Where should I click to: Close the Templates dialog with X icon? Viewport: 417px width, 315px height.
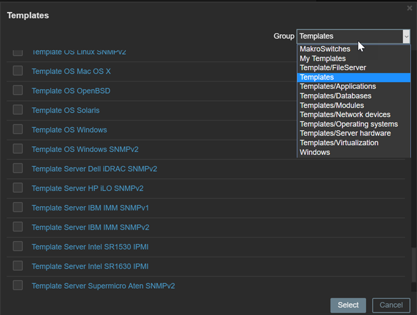click(x=410, y=8)
